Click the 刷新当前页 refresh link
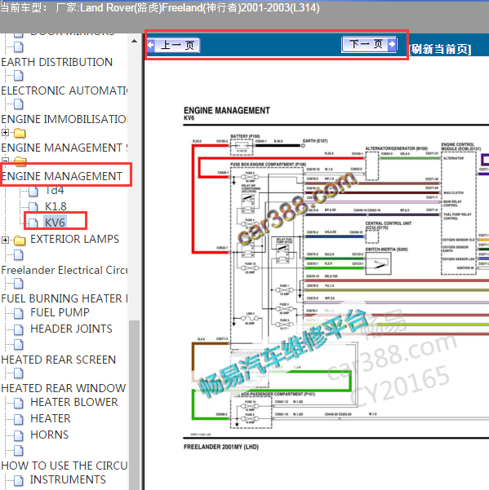The width and height of the screenshot is (489, 490). coord(440,49)
